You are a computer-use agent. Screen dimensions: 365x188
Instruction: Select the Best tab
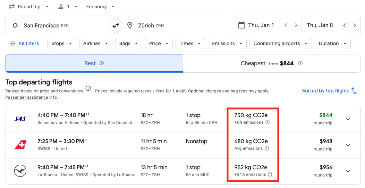(x=94, y=64)
